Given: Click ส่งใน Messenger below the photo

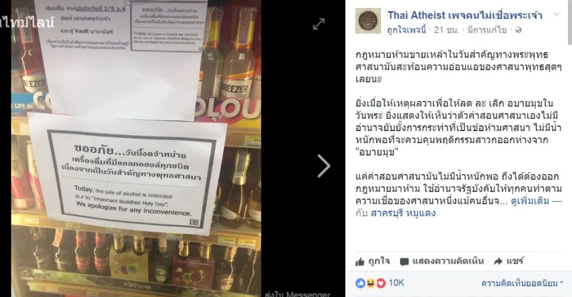Looking at the screenshot, I should point(297,294).
